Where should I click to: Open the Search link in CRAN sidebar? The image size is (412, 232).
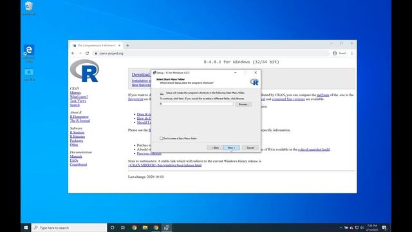(x=75, y=105)
